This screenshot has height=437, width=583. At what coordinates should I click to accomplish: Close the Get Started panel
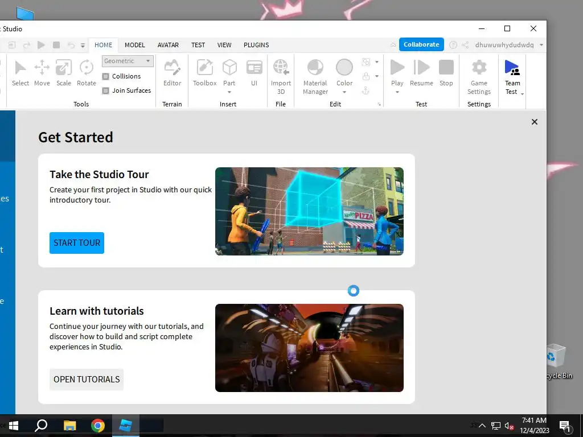pos(534,122)
